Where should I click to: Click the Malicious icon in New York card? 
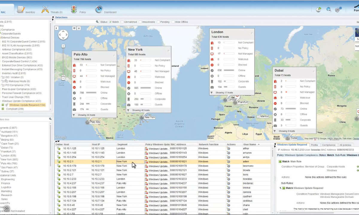pyautogui.click(x=129, y=77)
